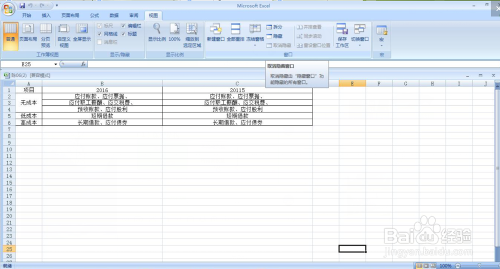500x269 pixels.
Task: Click the status bar zoom slider handle
Action: tap(479, 266)
